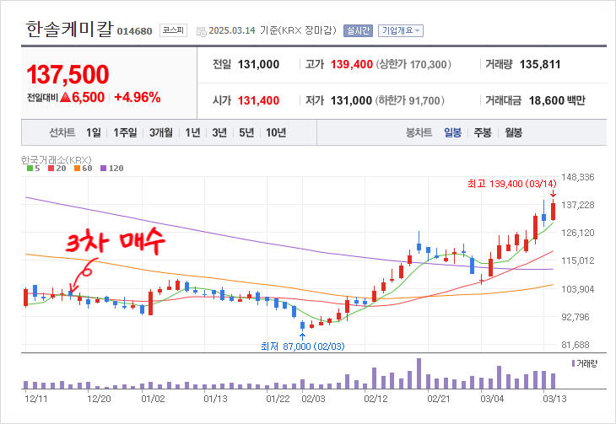Image resolution: width=616 pixels, height=424 pixels.
Task: Switch to 일봉 daily candle chart
Action: (452, 132)
